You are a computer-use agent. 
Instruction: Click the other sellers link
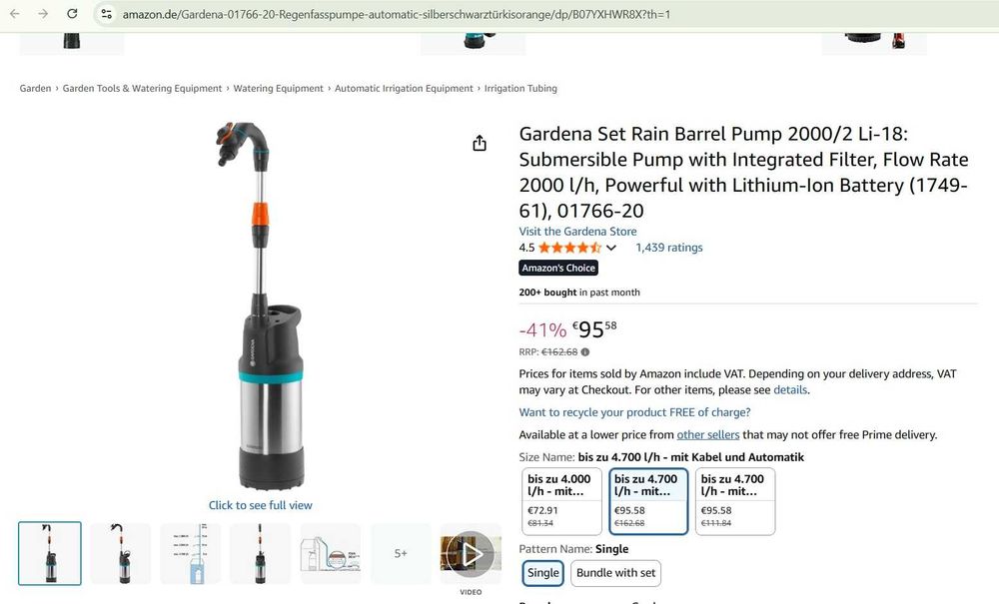click(708, 434)
